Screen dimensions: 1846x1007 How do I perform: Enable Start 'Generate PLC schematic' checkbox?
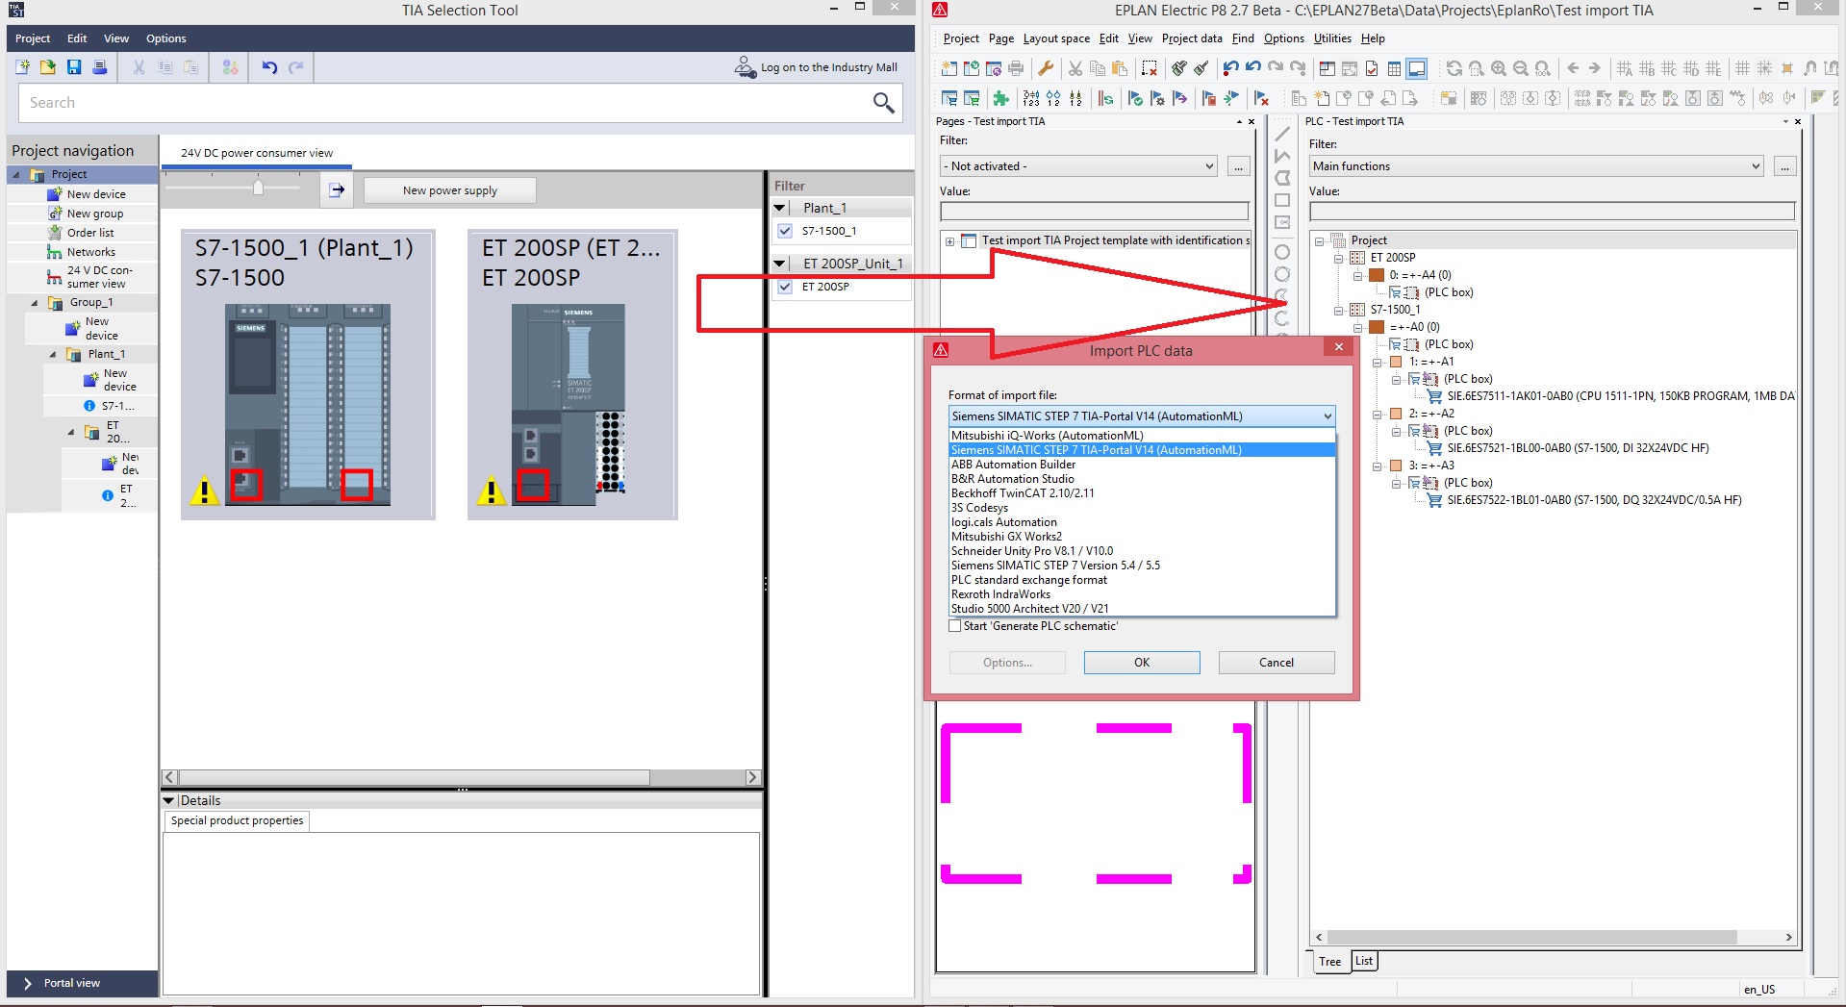tap(954, 626)
